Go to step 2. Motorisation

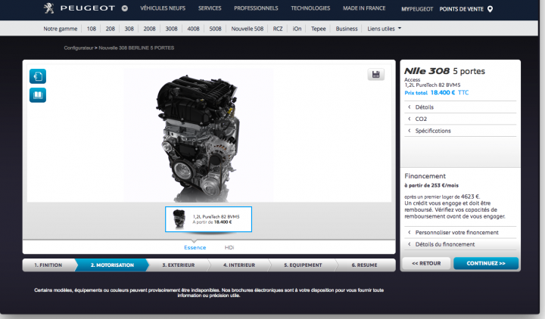click(112, 265)
